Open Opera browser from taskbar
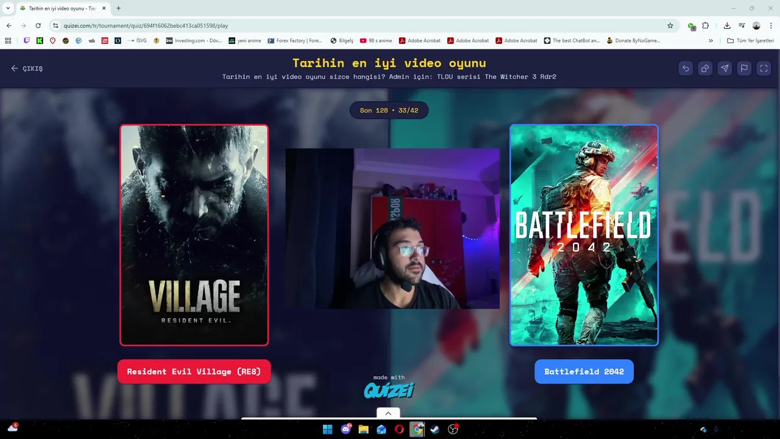The height and width of the screenshot is (439, 780). coord(399,429)
